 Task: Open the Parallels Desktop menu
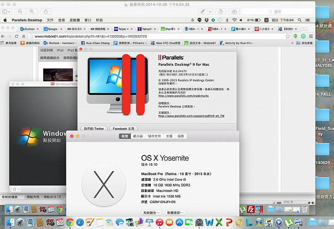tap(27, 20)
